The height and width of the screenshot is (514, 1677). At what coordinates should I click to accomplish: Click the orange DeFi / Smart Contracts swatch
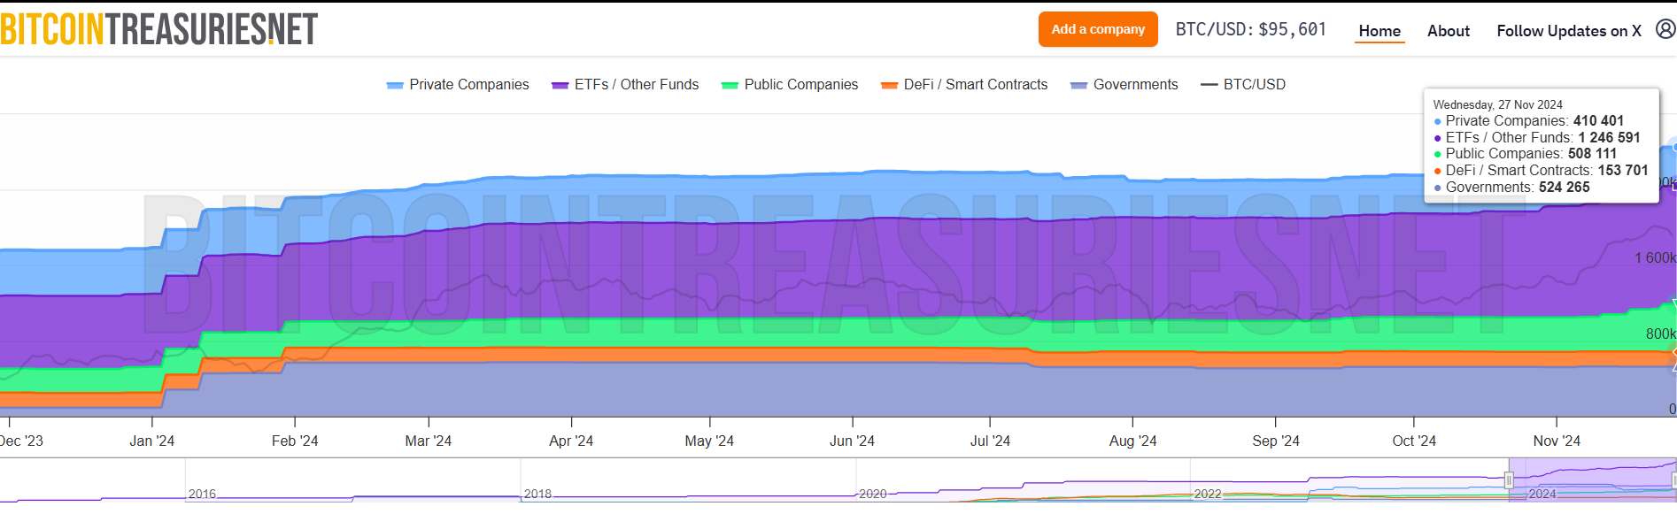coord(889,86)
